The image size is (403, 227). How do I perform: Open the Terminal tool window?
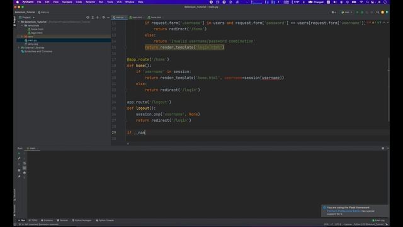(62, 220)
